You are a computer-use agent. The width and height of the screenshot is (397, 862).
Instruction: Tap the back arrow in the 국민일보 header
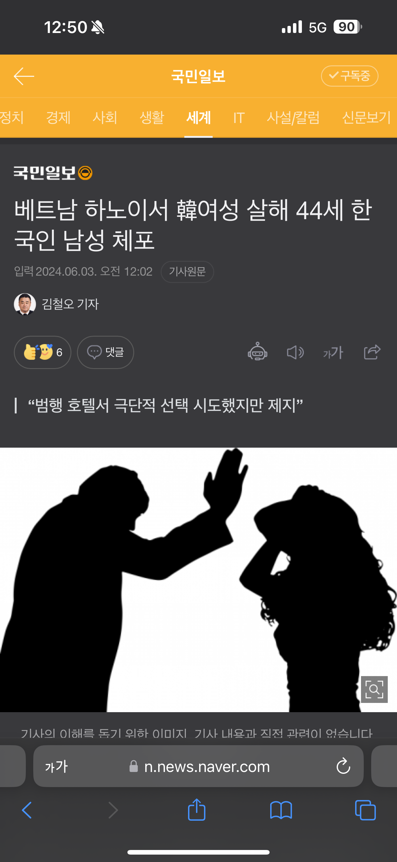point(24,76)
